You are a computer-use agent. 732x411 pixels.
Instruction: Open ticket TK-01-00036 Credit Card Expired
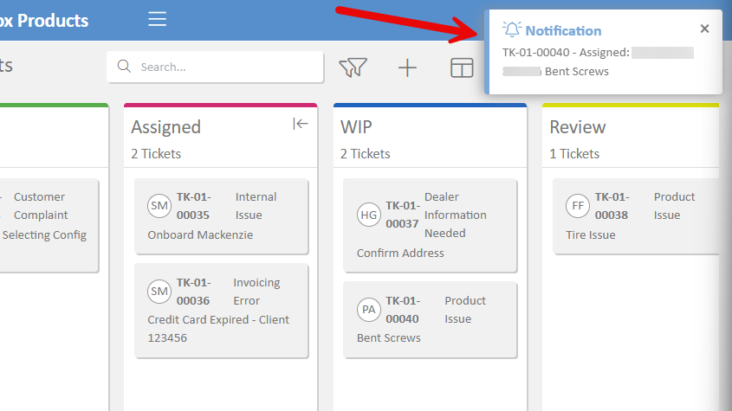coord(221,311)
